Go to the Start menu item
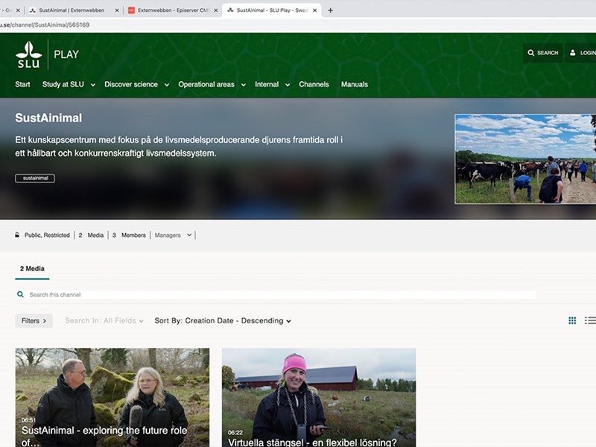 pyautogui.click(x=22, y=84)
